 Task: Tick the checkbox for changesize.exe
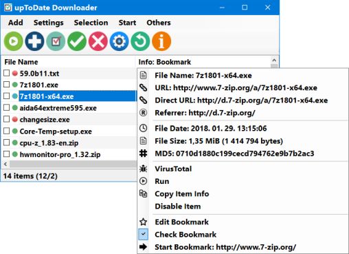pyautogui.click(x=7, y=119)
